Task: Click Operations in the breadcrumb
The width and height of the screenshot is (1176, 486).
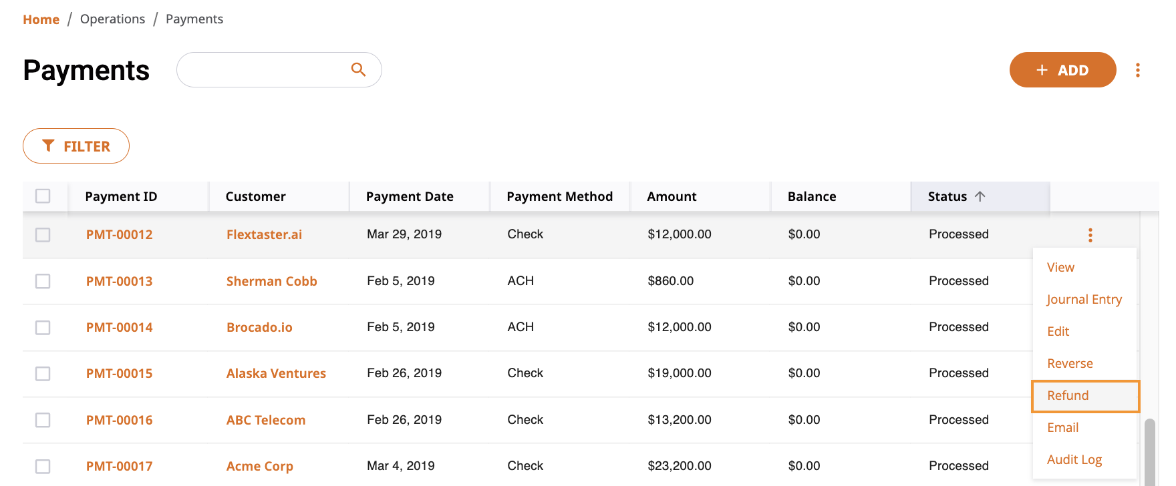Action: (112, 19)
